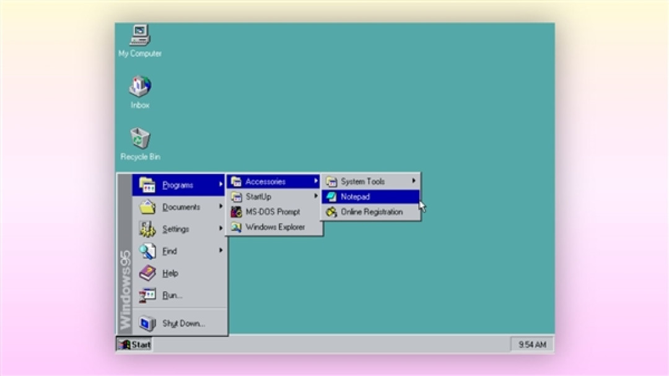This screenshot has width=669, height=376.
Task: Click the System Tools label
Action: (x=362, y=182)
